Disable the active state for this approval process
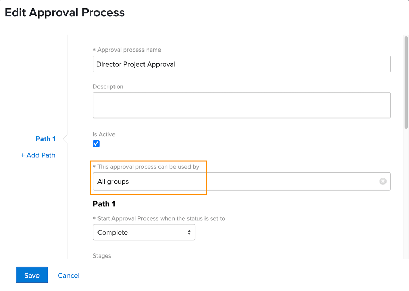Viewport: 409px width, 291px height. point(96,143)
